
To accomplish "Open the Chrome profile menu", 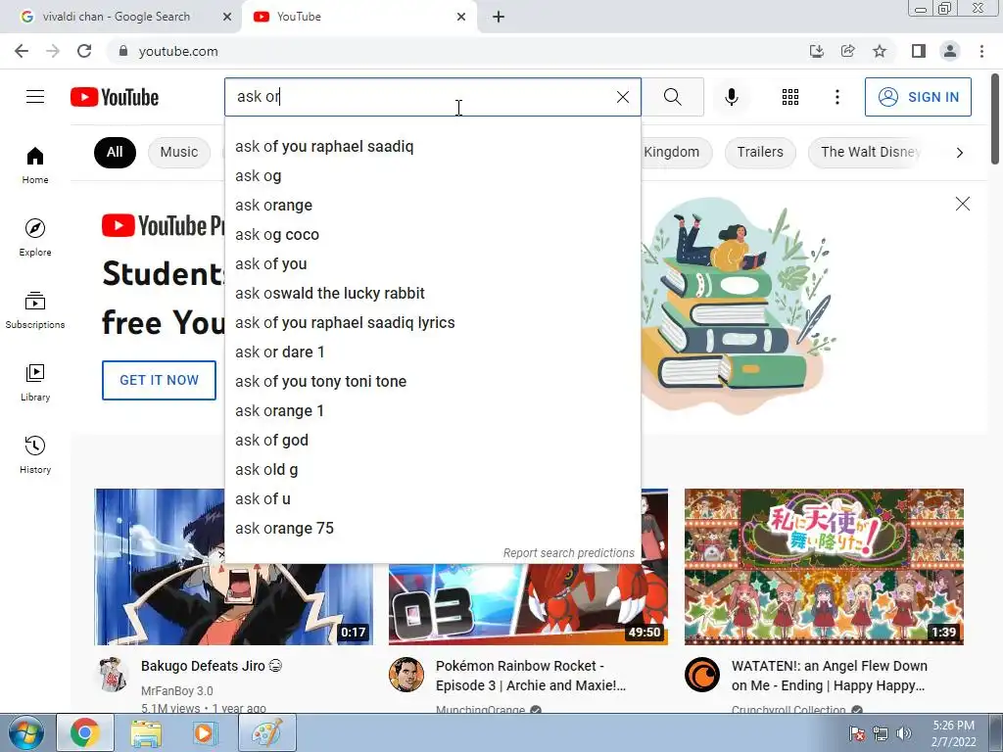I will click(950, 51).
